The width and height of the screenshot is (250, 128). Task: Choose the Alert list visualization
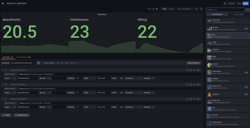pos(228,116)
